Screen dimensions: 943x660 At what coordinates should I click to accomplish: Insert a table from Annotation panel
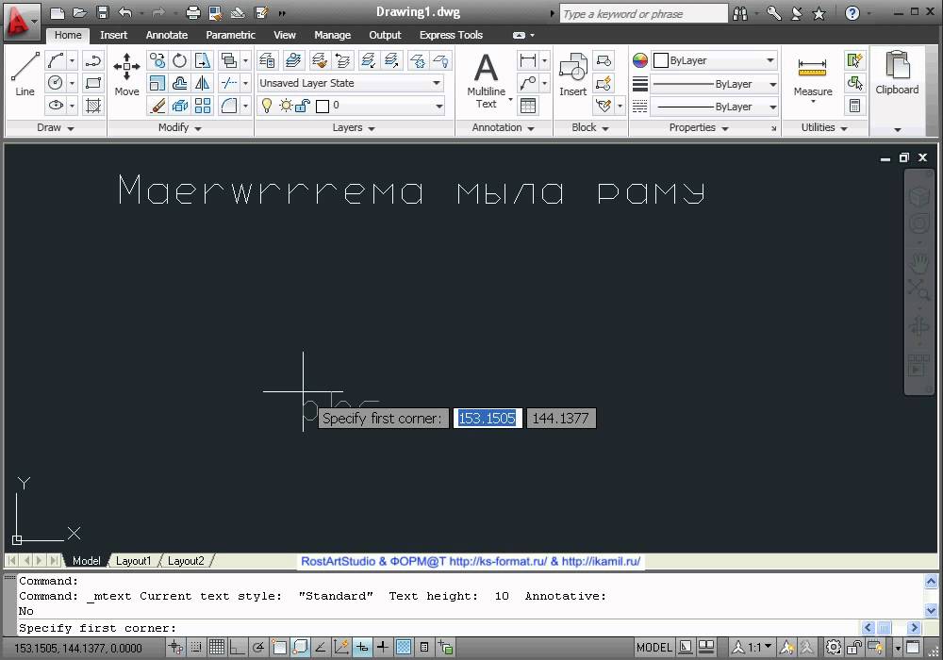pyautogui.click(x=527, y=106)
